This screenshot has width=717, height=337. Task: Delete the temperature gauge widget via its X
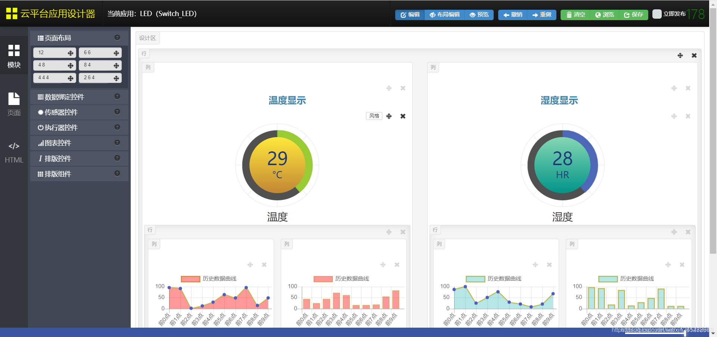coord(403,116)
